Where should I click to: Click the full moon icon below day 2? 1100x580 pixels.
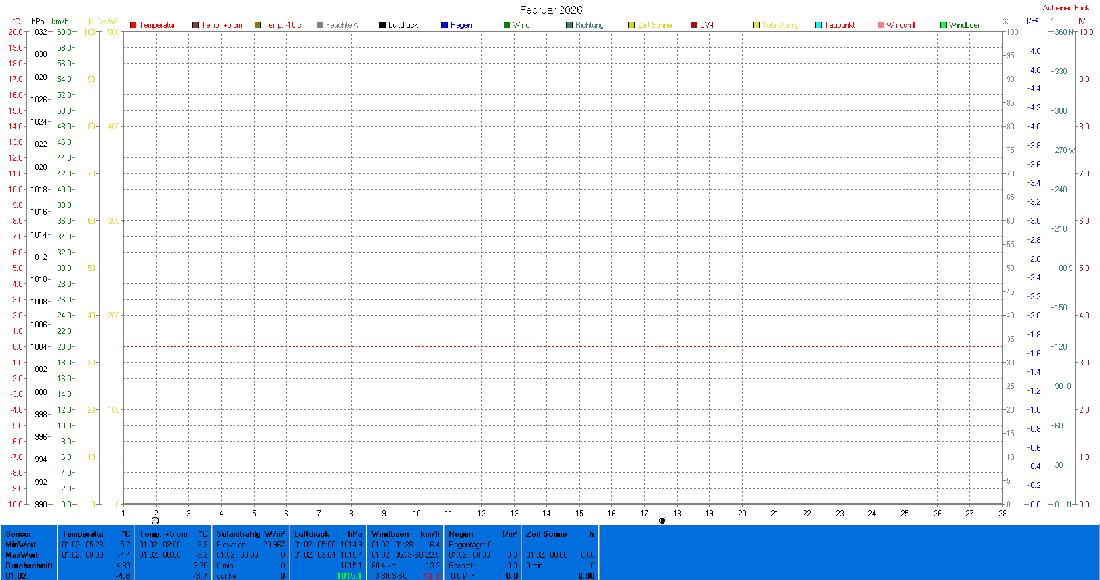point(155,520)
